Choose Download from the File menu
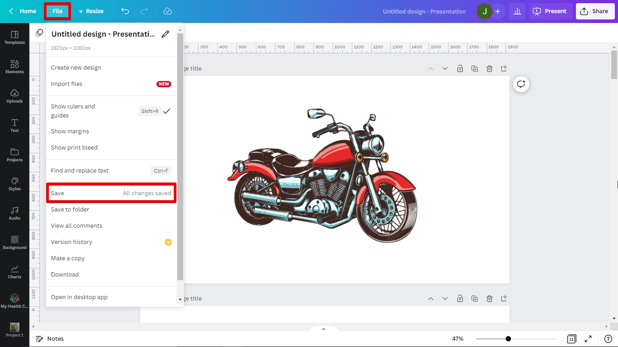The image size is (618, 347). pyautogui.click(x=65, y=275)
